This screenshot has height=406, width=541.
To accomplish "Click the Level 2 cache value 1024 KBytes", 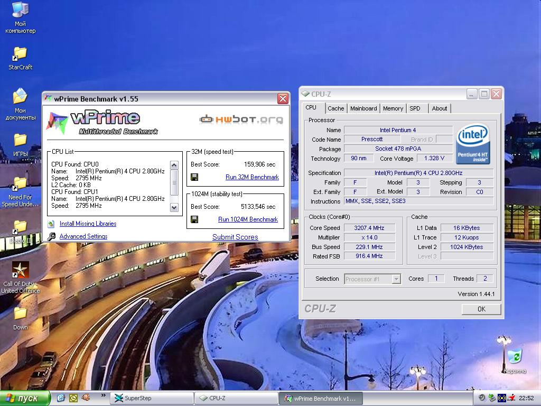I will 467,247.
